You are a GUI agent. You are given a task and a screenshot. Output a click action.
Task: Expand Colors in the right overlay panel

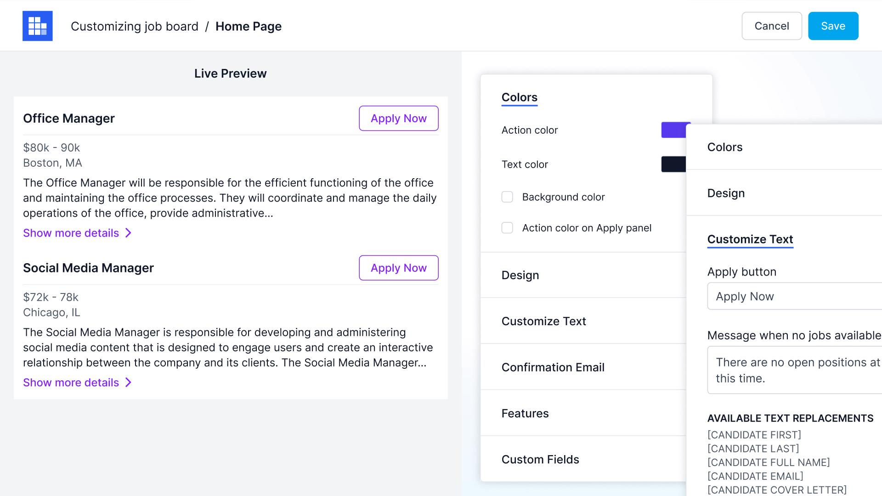click(x=724, y=147)
